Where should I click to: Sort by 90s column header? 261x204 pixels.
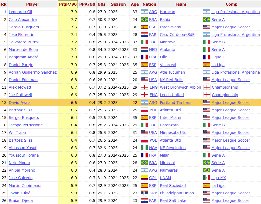coord(102,4)
